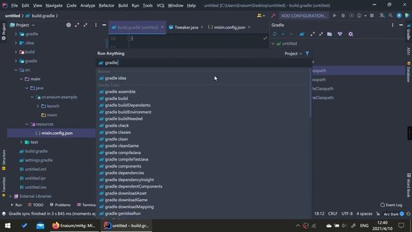Collapse the src folder

tap(15, 70)
